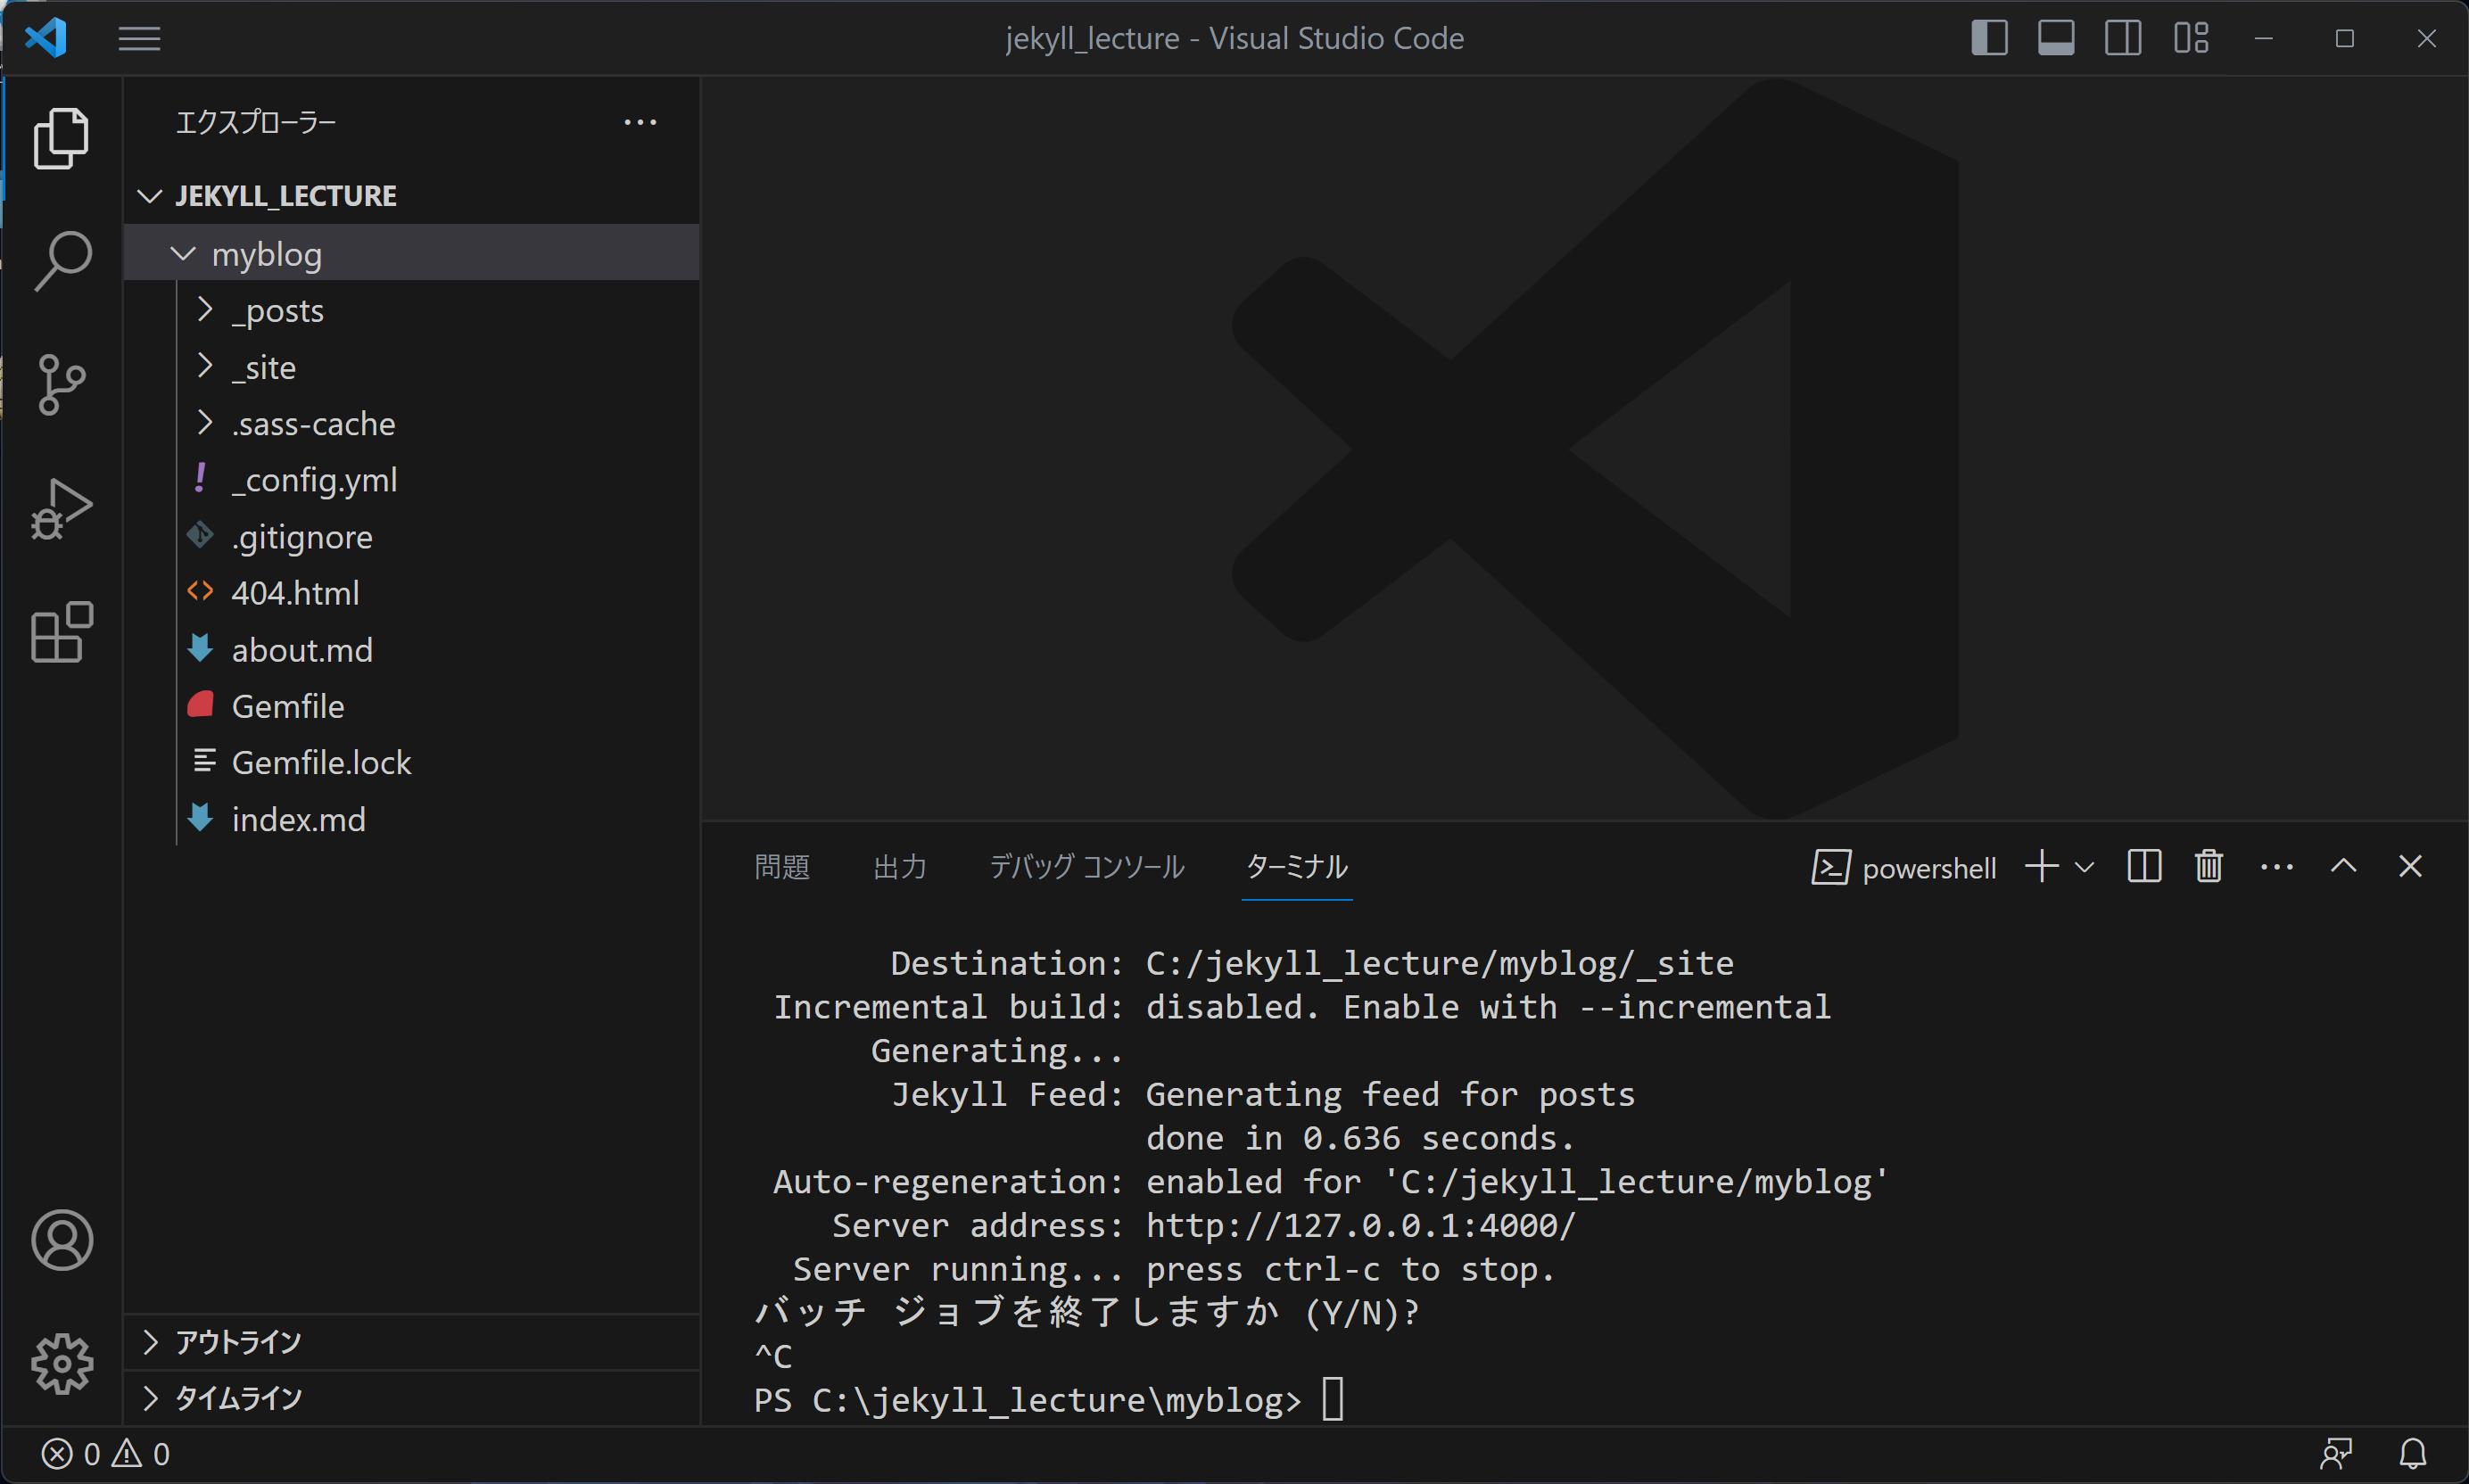2469x1484 pixels.
Task: Expand the タイムライン section
Action: 410,1398
